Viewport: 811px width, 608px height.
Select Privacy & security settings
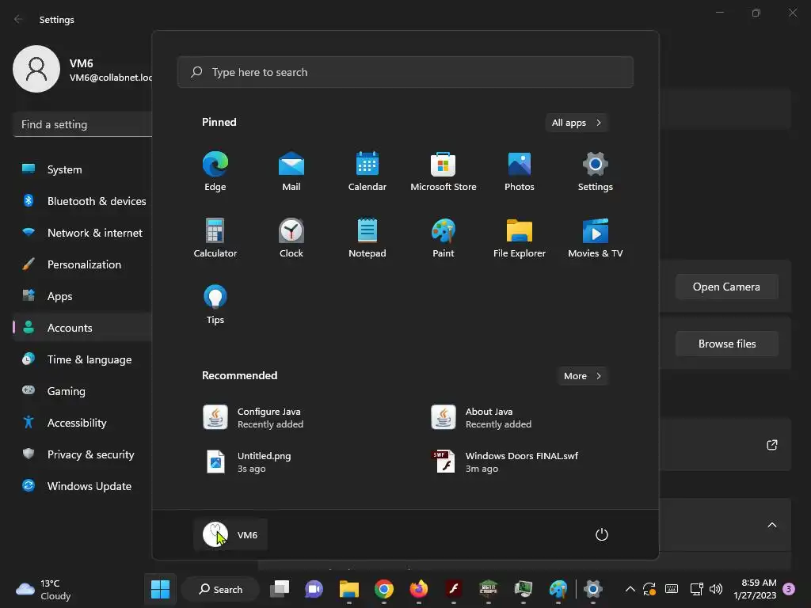pyautogui.click(x=82, y=454)
